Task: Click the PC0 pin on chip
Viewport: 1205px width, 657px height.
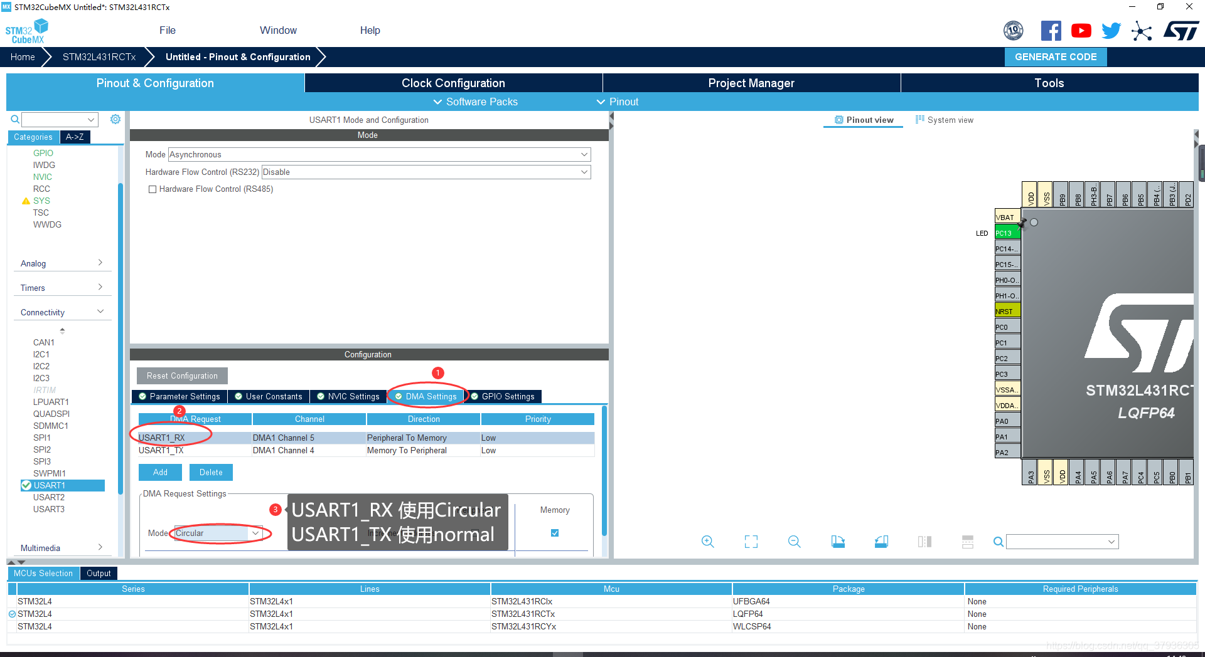Action: pyautogui.click(x=1007, y=327)
